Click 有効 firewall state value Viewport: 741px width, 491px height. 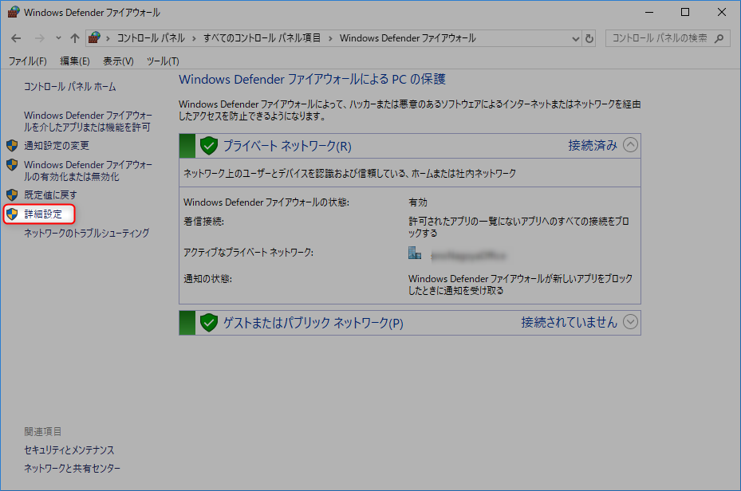click(x=418, y=202)
